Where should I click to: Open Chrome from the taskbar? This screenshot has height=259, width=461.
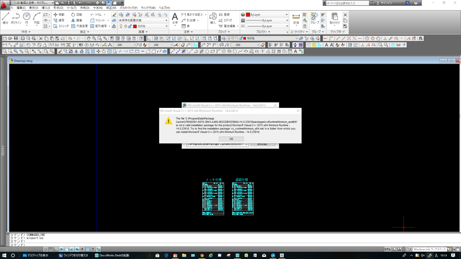(202, 255)
